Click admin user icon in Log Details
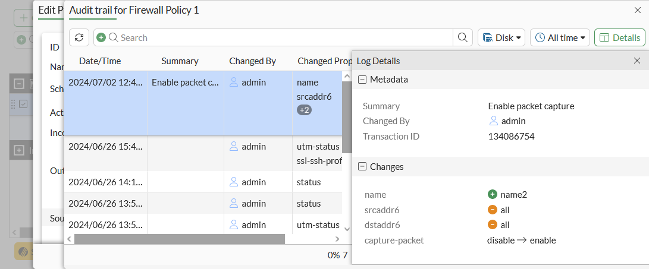 [493, 121]
